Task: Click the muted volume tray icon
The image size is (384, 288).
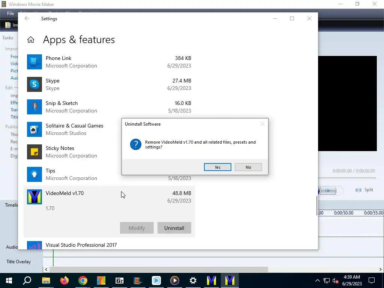Action: (x=336, y=280)
